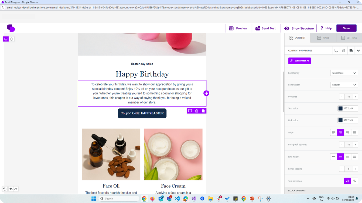Click the redo arrow icon
The width and height of the screenshot is (362, 203).
[16, 189]
